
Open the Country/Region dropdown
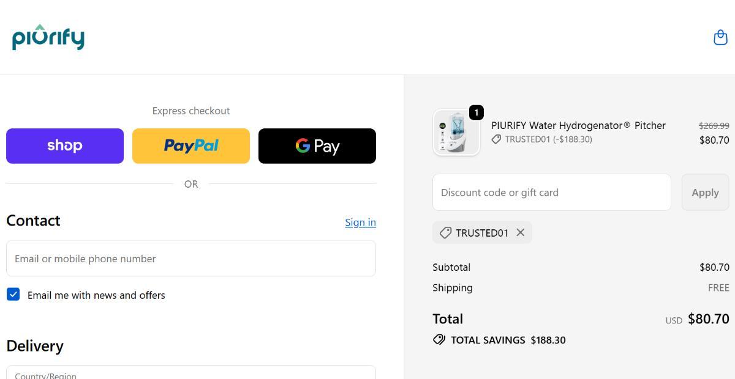(x=191, y=373)
